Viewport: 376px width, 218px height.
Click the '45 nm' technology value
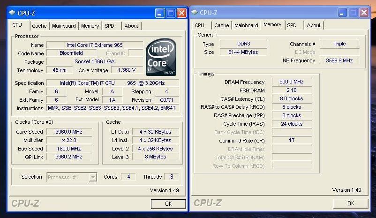[60, 70]
